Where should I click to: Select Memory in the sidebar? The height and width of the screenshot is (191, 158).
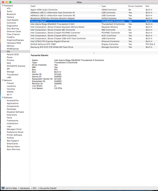[x=10, y=46]
